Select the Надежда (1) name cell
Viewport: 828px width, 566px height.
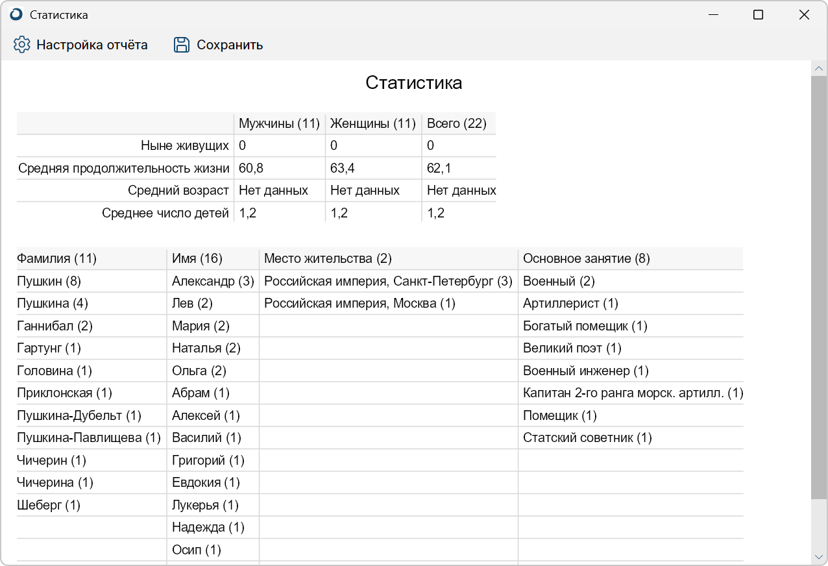[x=213, y=527]
